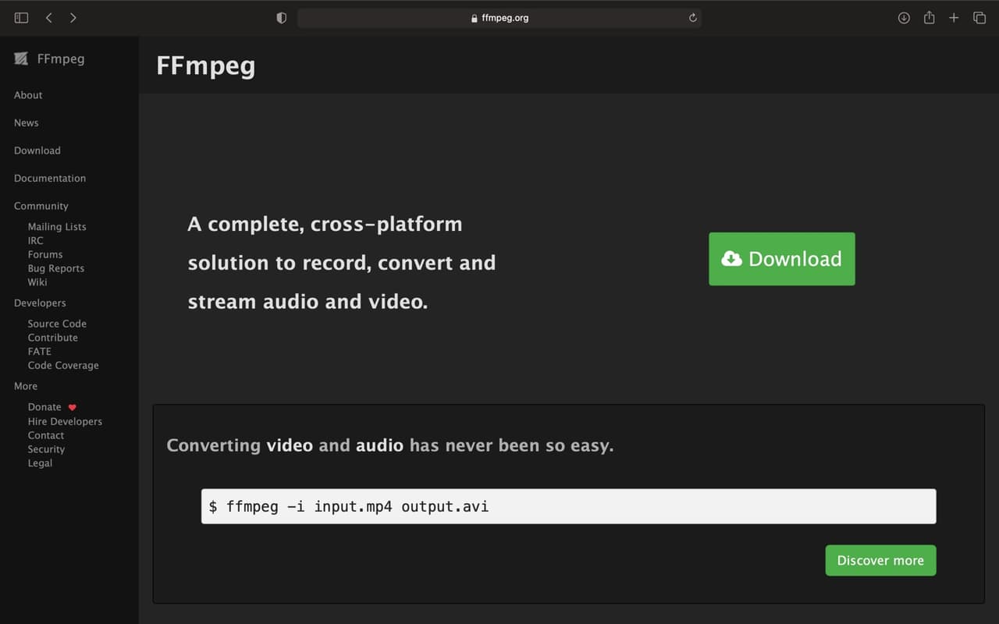Open a new tab with the plus icon

coord(954,17)
